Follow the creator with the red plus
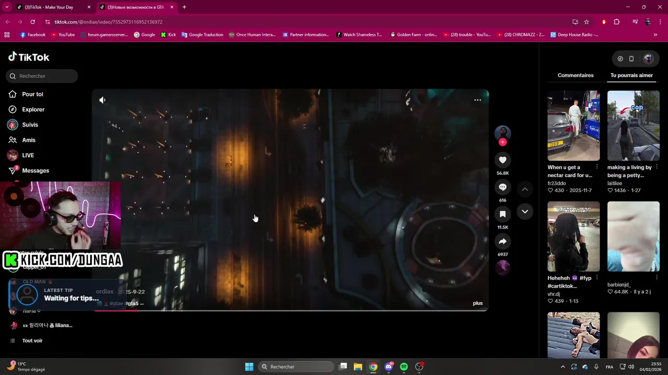Image resolution: width=668 pixels, height=375 pixels. pos(503,142)
